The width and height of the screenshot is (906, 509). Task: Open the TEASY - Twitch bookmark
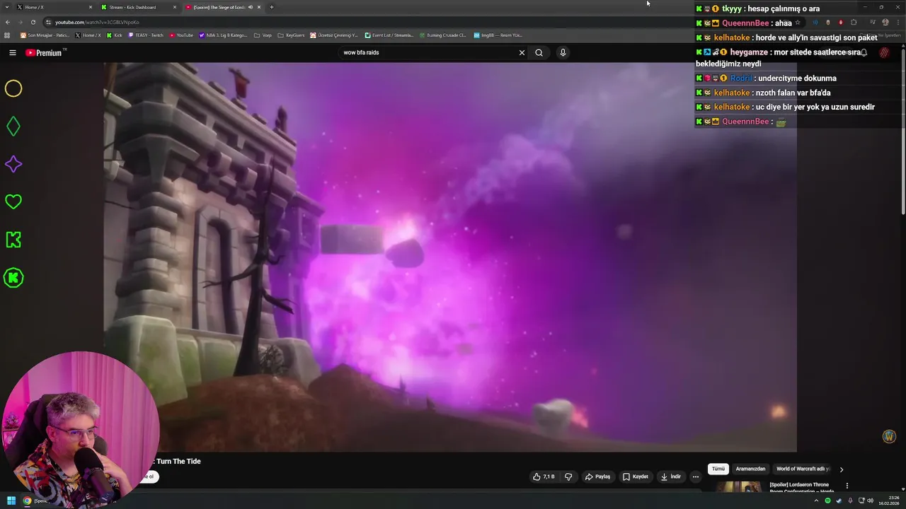[146, 35]
